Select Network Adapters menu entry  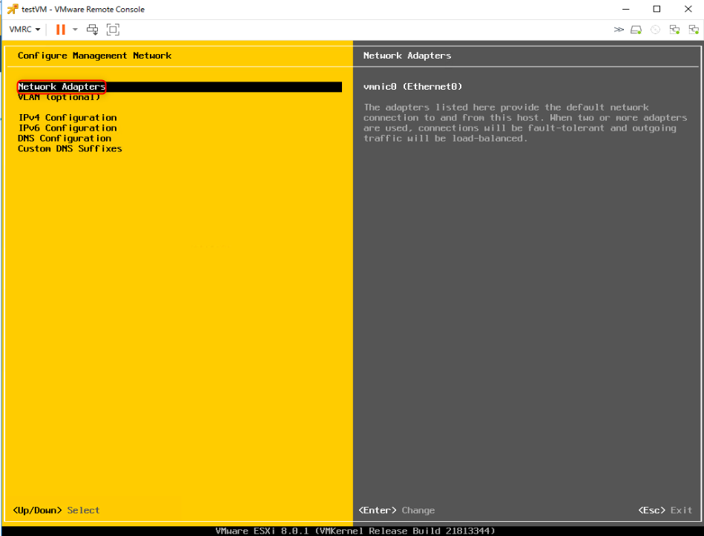180,87
